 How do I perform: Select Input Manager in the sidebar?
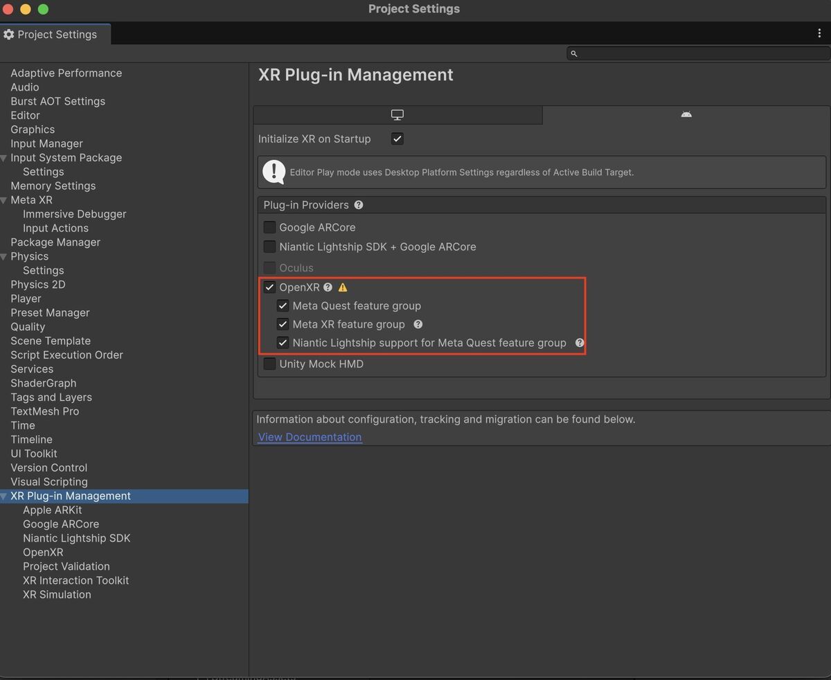coord(47,143)
